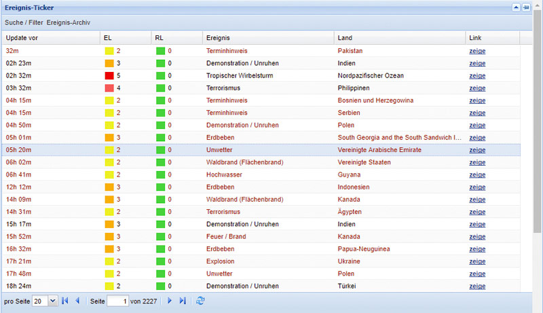Collapse the Ereignis-Ticker panel
Image resolution: width=543 pixels, height=313 pixels.
tap(516, 7)
